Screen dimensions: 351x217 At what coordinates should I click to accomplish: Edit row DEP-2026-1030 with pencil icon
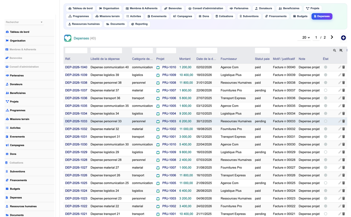(x=340, y=144)
